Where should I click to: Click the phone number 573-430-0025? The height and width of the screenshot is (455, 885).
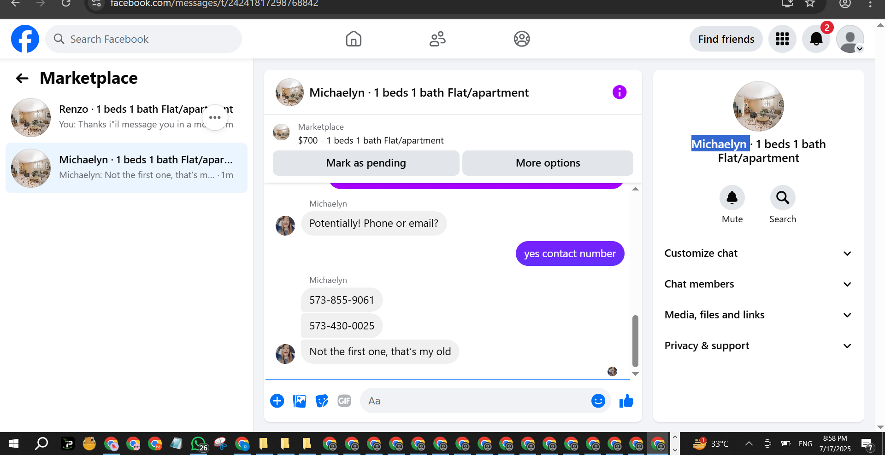pyautogui.click(x=342, y=326)
